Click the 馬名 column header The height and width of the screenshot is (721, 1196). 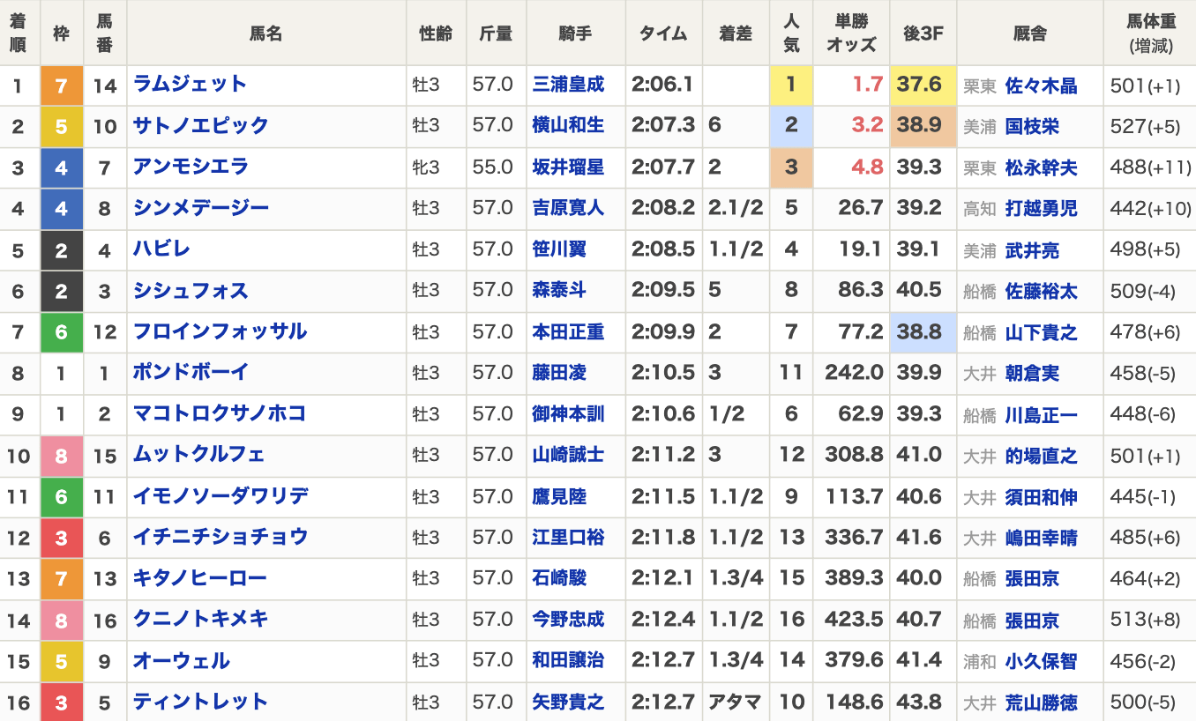coord(266,33)
